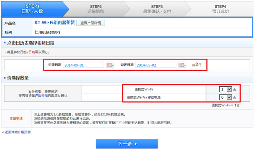Viewport: 255px width, 151px height.
Task: Click heading 点击日历表选择租赁日期
Action: pyautogui.click(x=31, y=43)
